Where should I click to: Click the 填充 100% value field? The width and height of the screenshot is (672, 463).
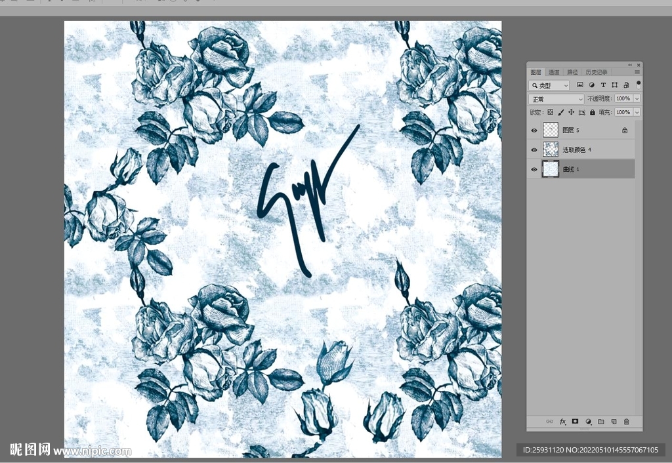pos(623,112)
